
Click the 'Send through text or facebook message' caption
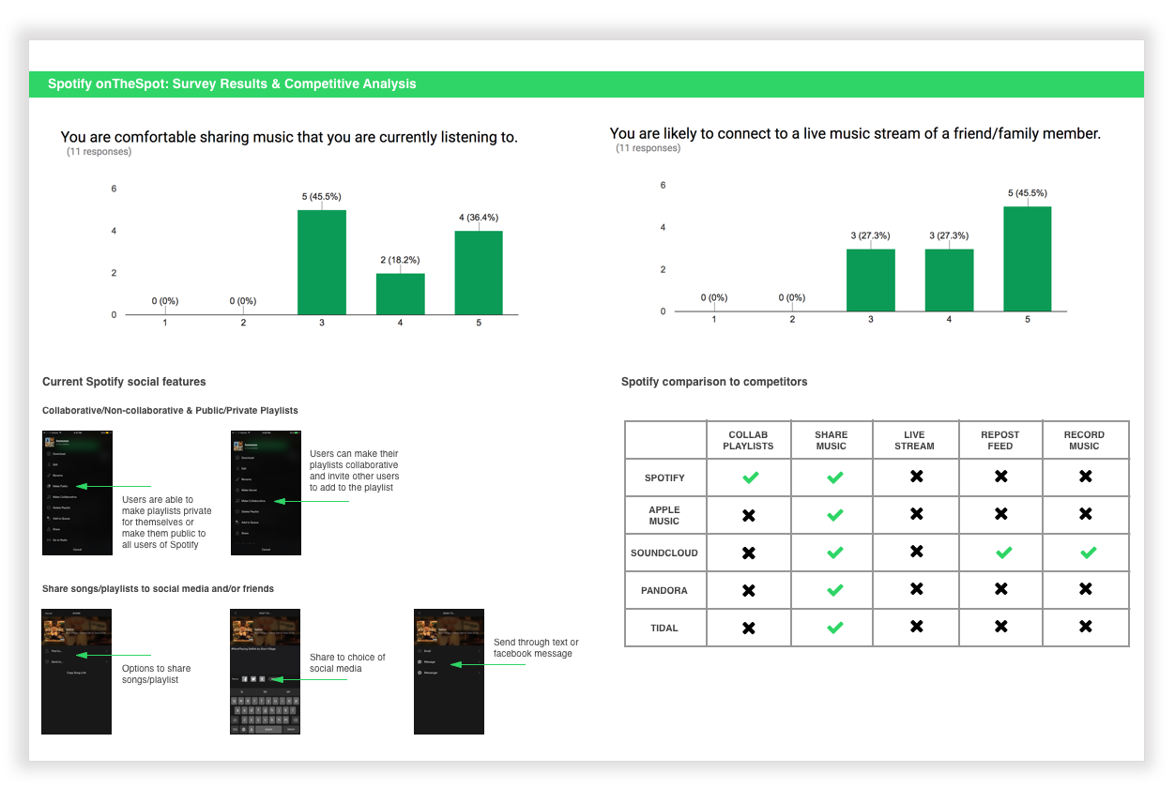click(x=536, y=647)
